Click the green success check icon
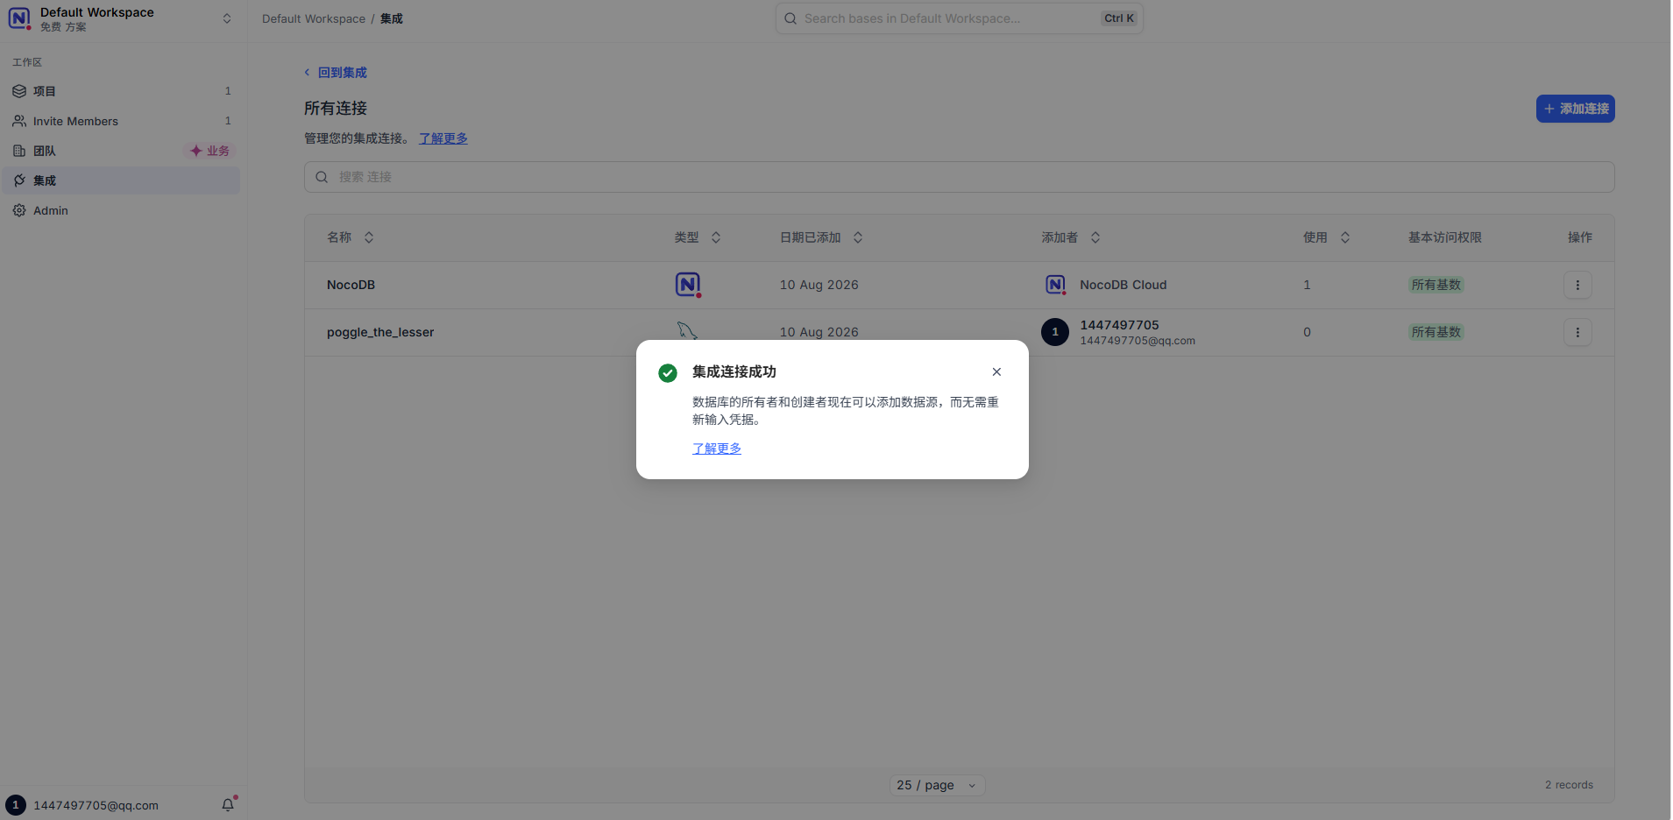The image size is (1673, 820). coord(668,373)
